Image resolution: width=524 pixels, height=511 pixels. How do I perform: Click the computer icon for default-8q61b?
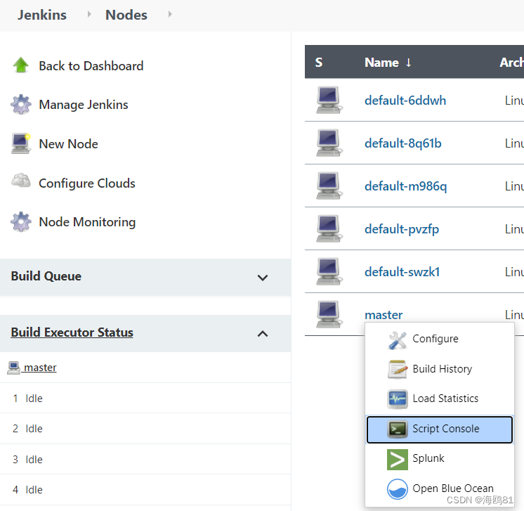(x=329, y=143)
